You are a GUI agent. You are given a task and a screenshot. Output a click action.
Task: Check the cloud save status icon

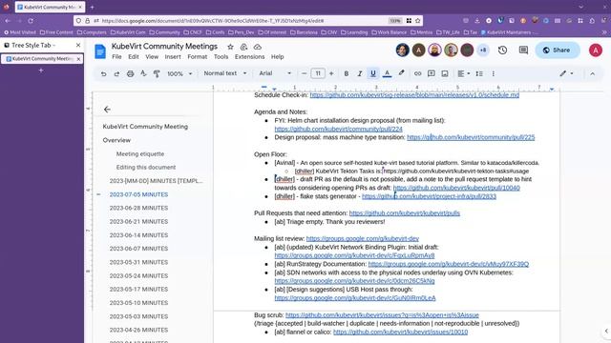coord(258,47)
